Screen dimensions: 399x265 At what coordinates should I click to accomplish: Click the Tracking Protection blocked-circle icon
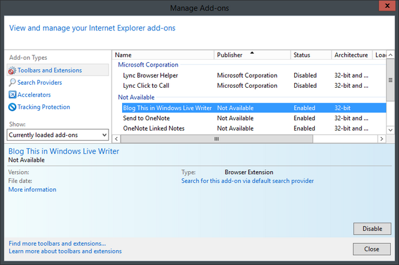[x=12, y=107]
